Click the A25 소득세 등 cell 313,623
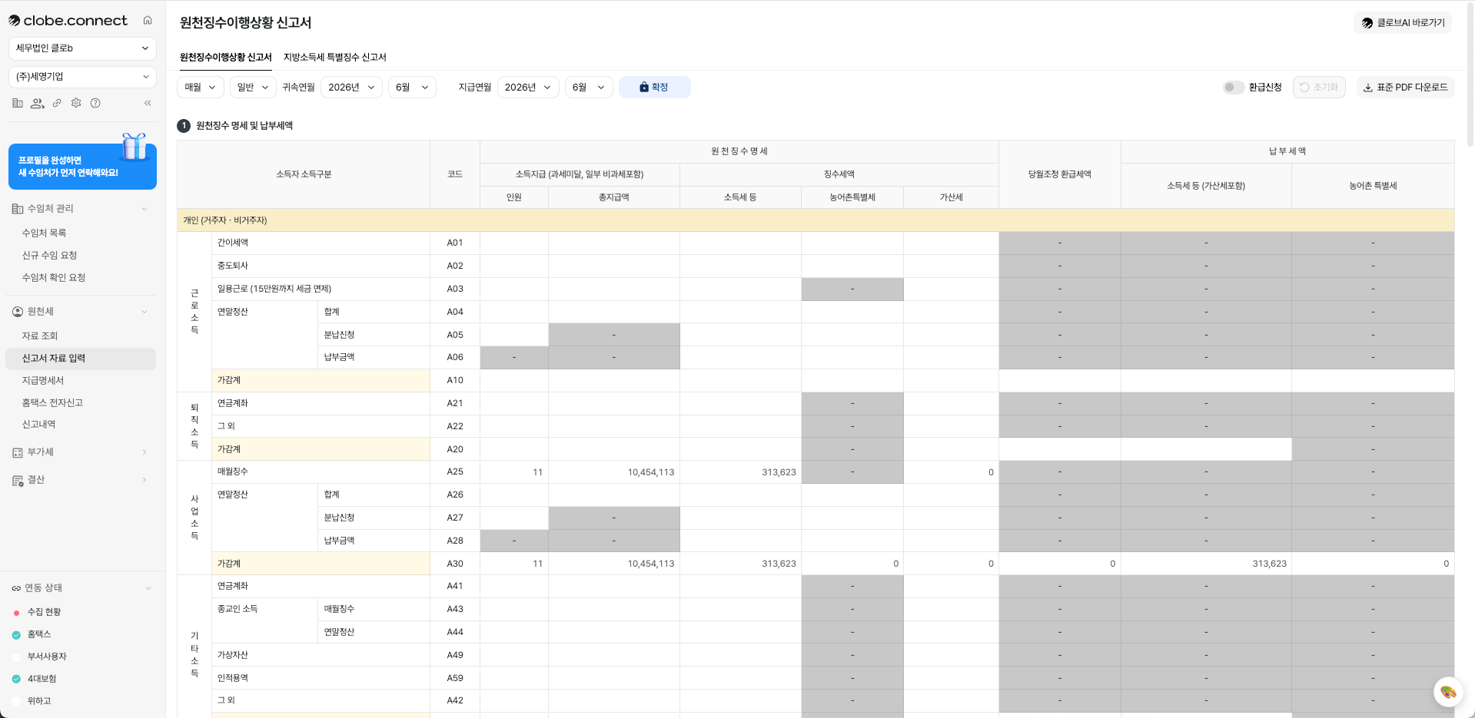Viewport: 1475px width, 718px height. pos(740,472)
